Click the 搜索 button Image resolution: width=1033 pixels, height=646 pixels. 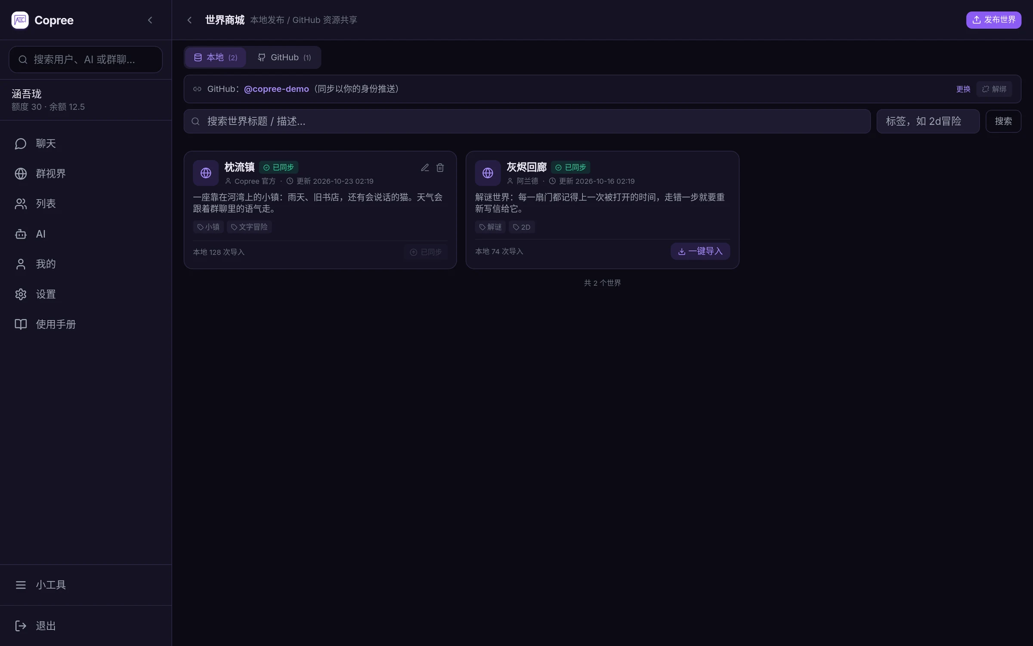(x=1003, y=121)
